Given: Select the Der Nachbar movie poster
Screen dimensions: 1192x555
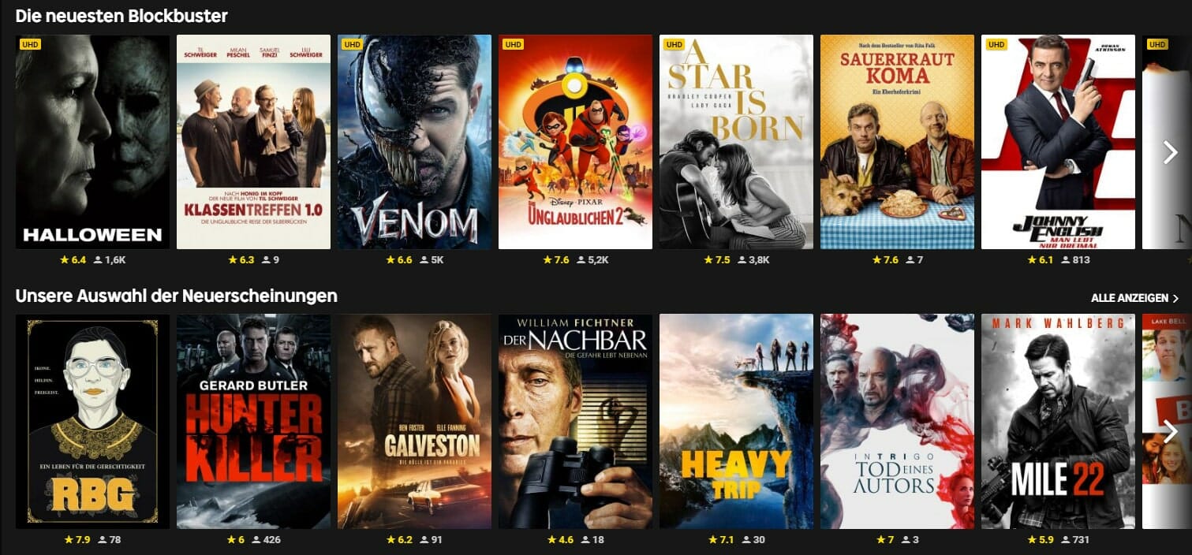Looking at the screenshot, I should [575, 422].
